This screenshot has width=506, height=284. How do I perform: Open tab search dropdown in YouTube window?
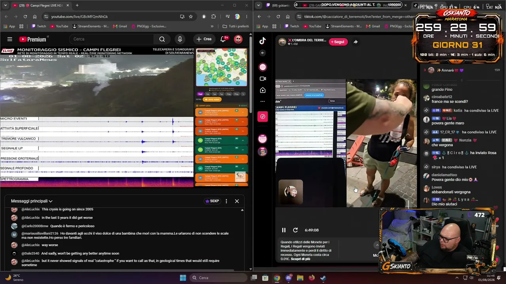point(6,6)
